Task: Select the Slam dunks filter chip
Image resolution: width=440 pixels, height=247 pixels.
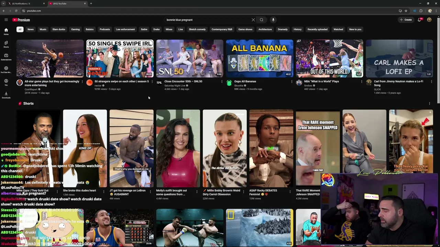Action: pos(59,30)
